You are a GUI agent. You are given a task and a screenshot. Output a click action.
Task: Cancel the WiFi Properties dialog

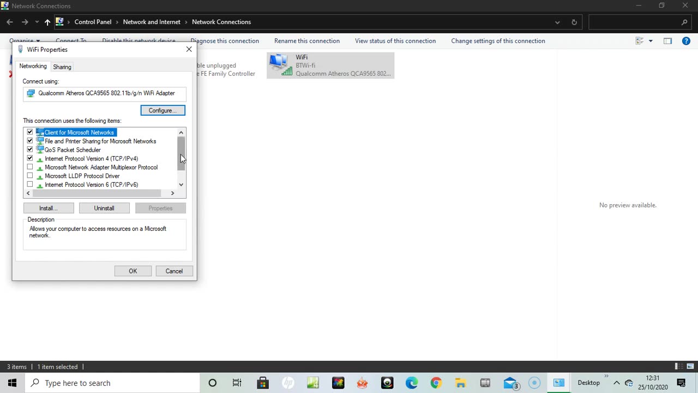coord(174,271)
